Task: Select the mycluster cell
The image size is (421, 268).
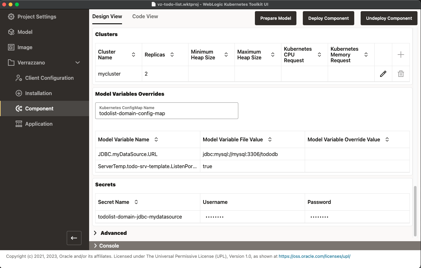Action: click(x=119, y=74)
